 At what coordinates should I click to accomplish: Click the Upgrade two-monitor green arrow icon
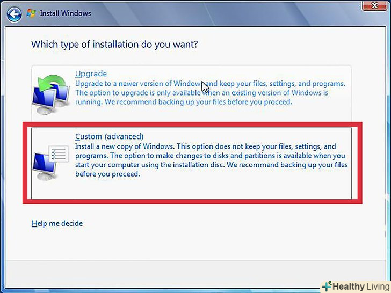point(51,94)
